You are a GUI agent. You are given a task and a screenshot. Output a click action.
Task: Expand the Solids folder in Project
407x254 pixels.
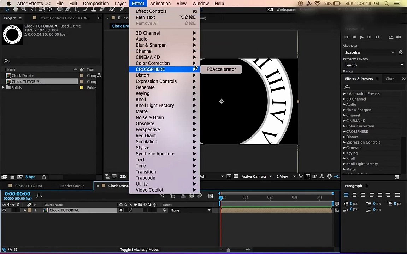click(4, 87)
